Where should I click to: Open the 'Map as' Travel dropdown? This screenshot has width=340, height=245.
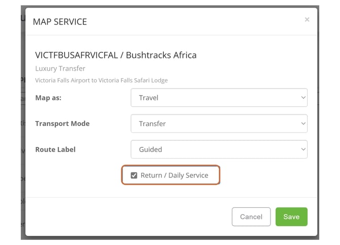pyautogui.click(x=219, y=98)
